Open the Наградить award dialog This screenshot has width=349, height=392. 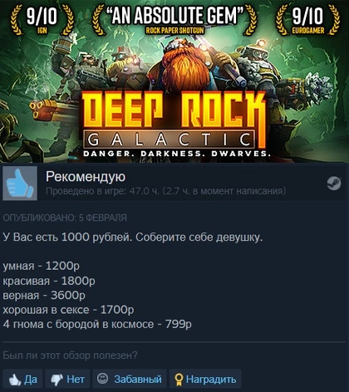(x=205, y=379)
